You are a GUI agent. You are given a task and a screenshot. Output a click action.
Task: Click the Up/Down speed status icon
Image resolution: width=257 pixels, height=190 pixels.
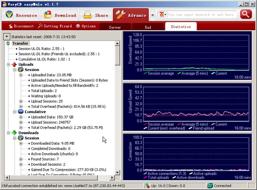147,186
